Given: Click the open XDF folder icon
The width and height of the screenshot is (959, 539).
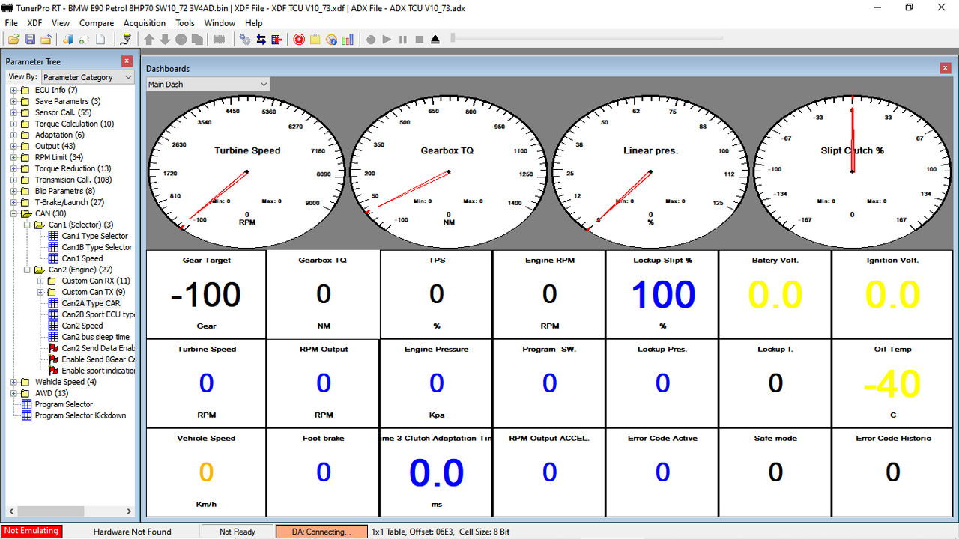Looking at the screenshot, I should click(46, 40).
